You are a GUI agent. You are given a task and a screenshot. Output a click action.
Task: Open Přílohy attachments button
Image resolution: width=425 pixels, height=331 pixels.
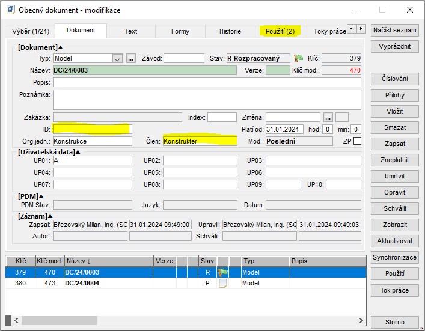394,95
